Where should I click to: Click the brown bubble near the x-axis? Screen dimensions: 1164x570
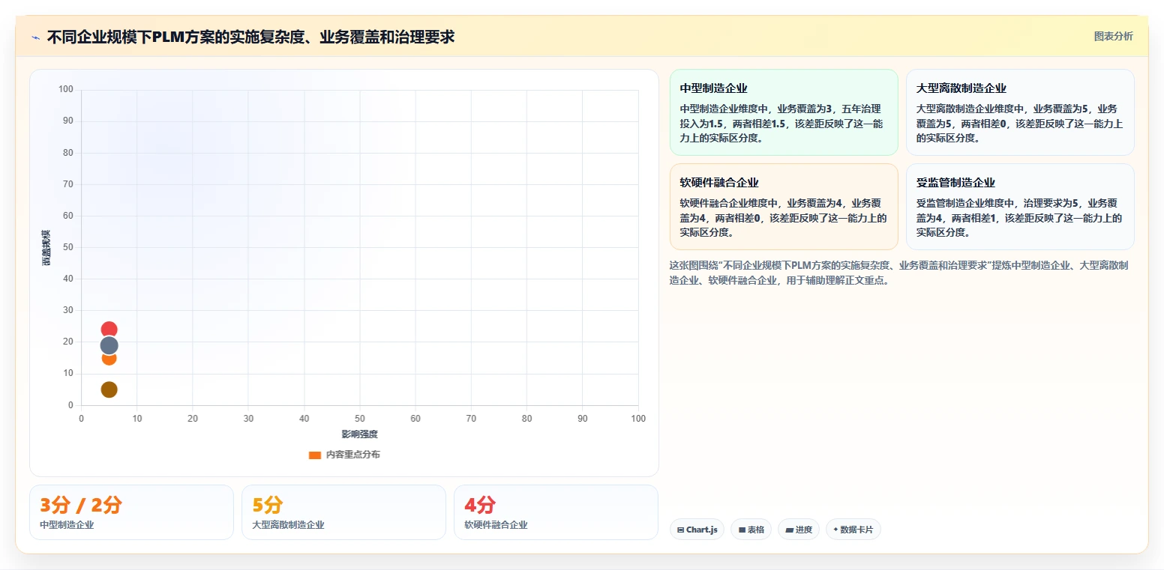click(109, 389)
